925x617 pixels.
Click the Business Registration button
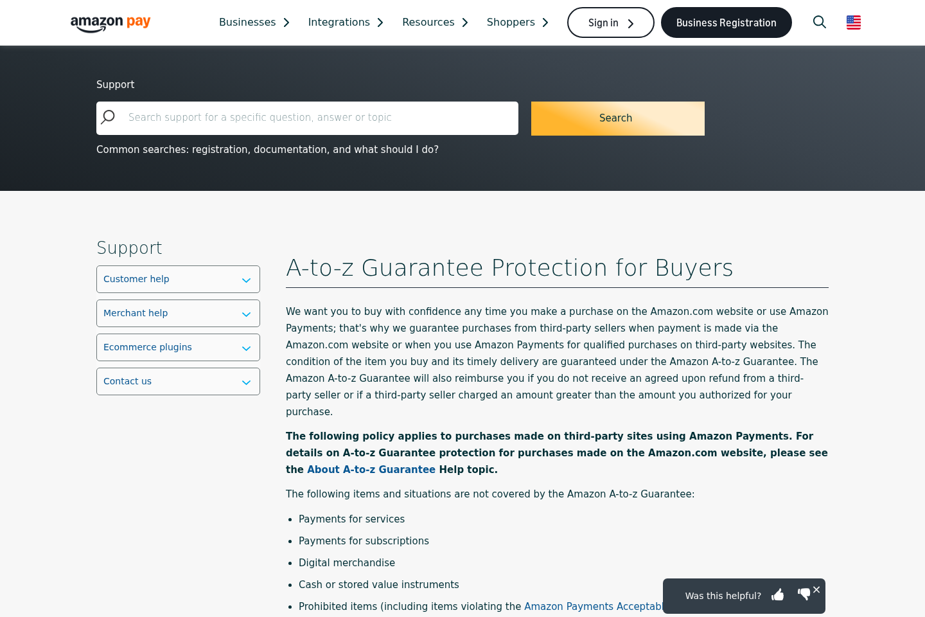click(727, 22)
